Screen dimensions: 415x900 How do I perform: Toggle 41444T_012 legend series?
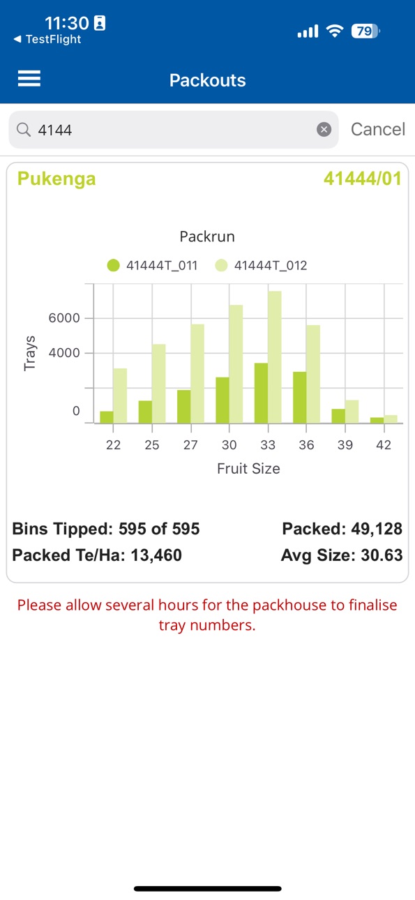(261, 265)
